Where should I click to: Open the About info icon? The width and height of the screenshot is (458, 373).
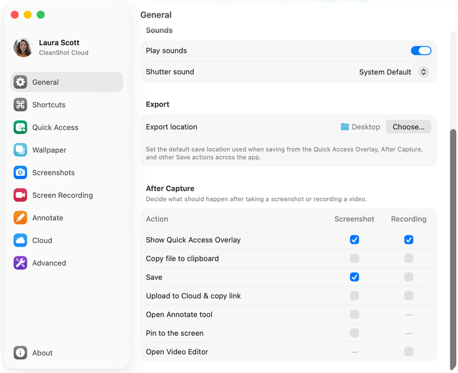(x=20, y=353)
